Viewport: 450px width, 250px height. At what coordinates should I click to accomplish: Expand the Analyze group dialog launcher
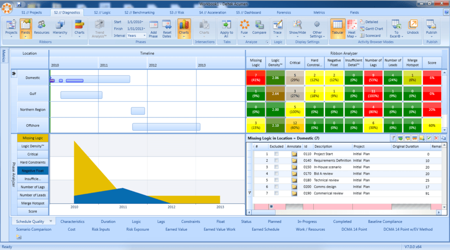pos(267,42)
